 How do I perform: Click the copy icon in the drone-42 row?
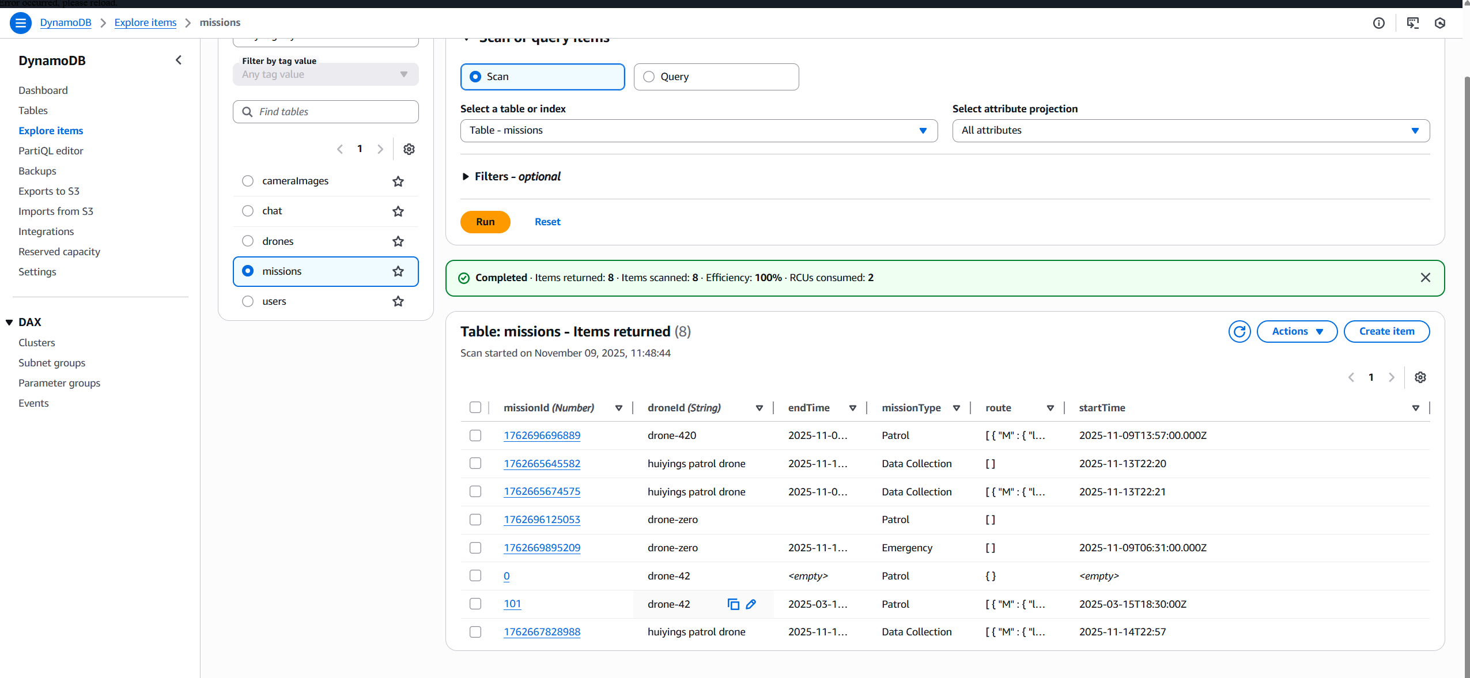[x=733, y=604]
